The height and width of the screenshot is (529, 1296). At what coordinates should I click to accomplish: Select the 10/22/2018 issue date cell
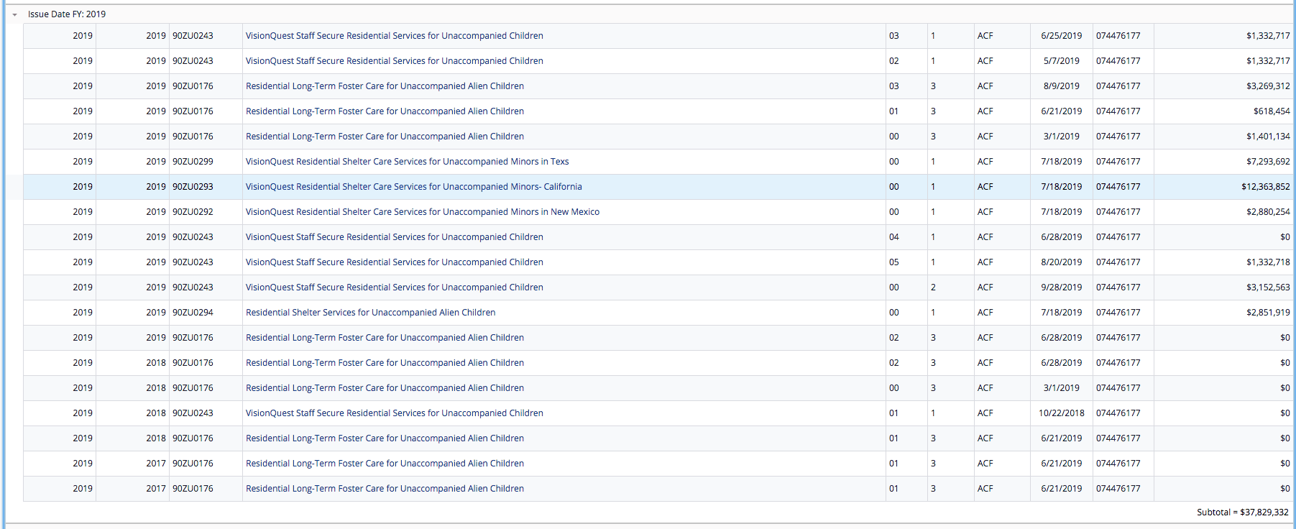(1062, 413)
